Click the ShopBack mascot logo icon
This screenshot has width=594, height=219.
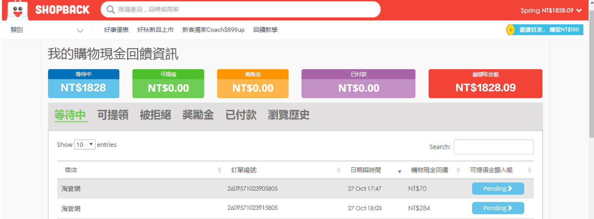point(18,10)
